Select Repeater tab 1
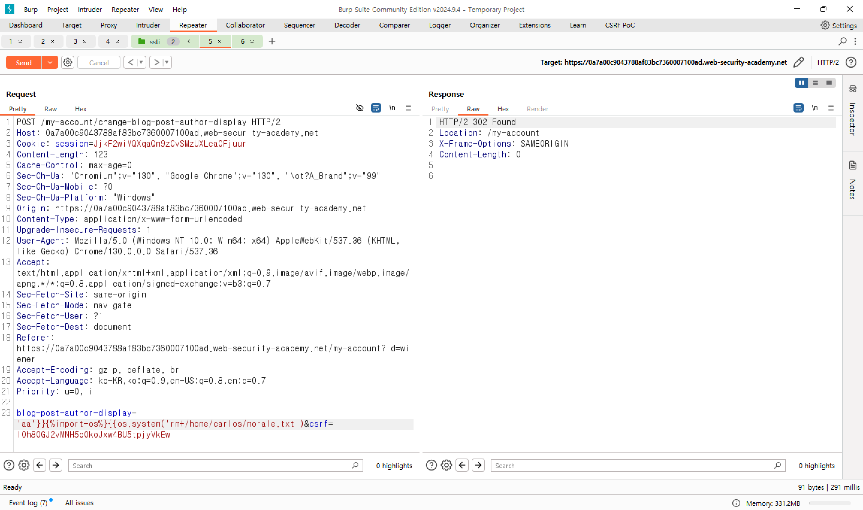 [x=11, y=41]
